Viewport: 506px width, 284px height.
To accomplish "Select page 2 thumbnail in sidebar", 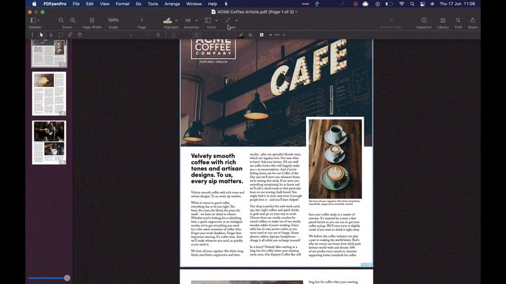I will pyautogui.click(x=49, y=93).
